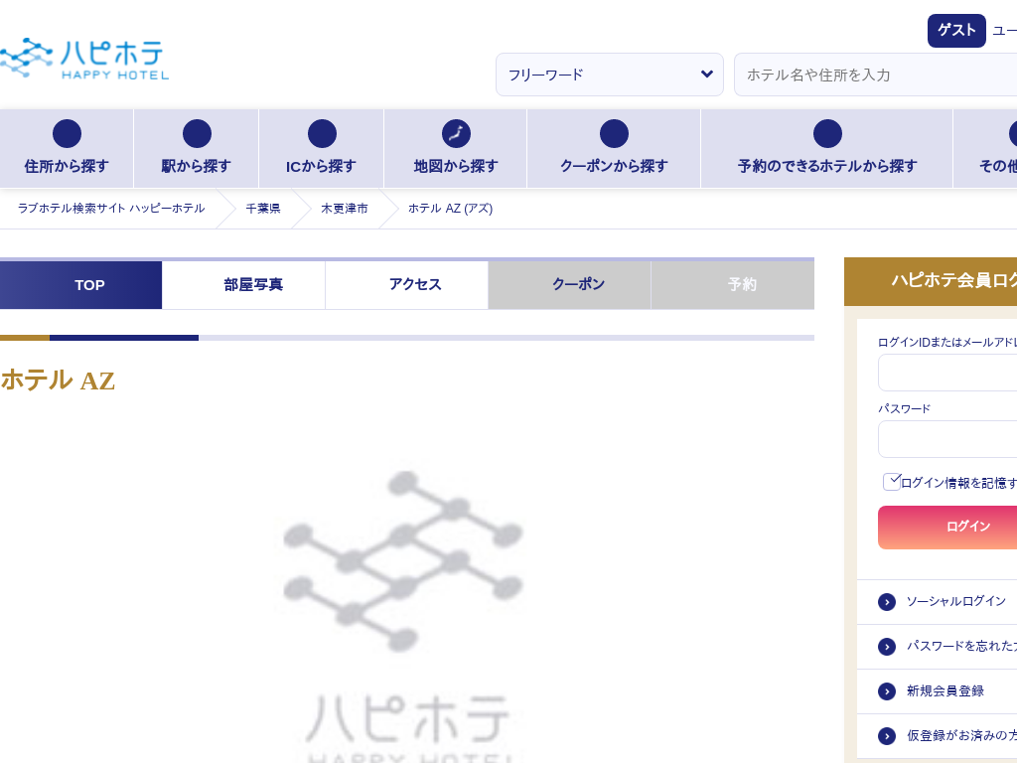Open the クーポン tab
Viewport: 1017px width, 763px height.
(x=569, y=285)
